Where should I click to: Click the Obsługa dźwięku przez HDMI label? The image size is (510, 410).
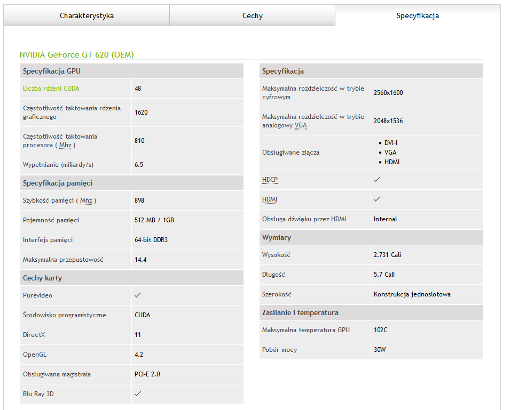click(304, 219)
